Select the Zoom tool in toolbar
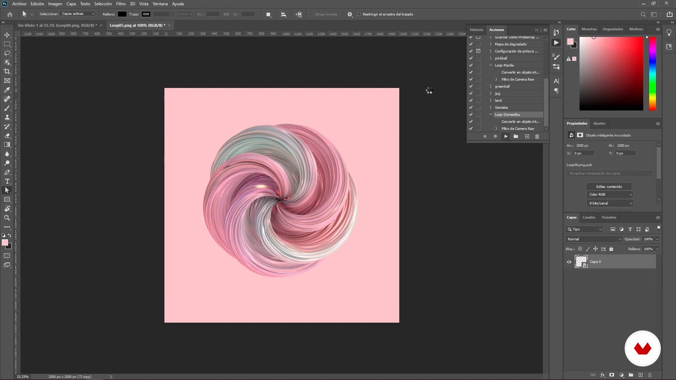Image resolution: width=676 pixels, height=380 pixels. (7, 218)
